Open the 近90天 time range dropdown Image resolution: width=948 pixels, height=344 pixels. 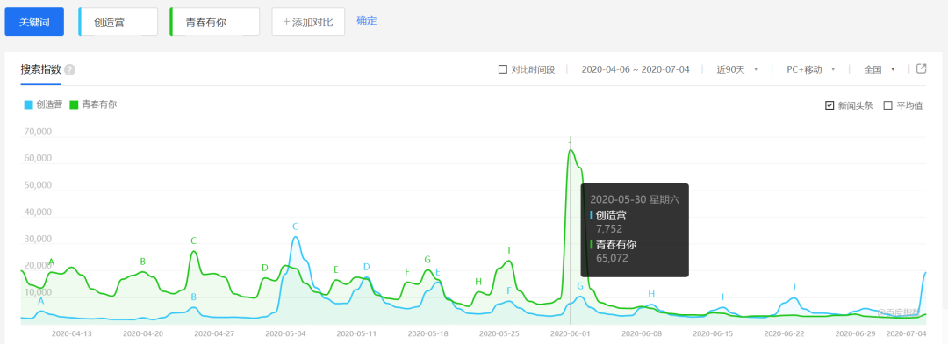tap(737, 69)
